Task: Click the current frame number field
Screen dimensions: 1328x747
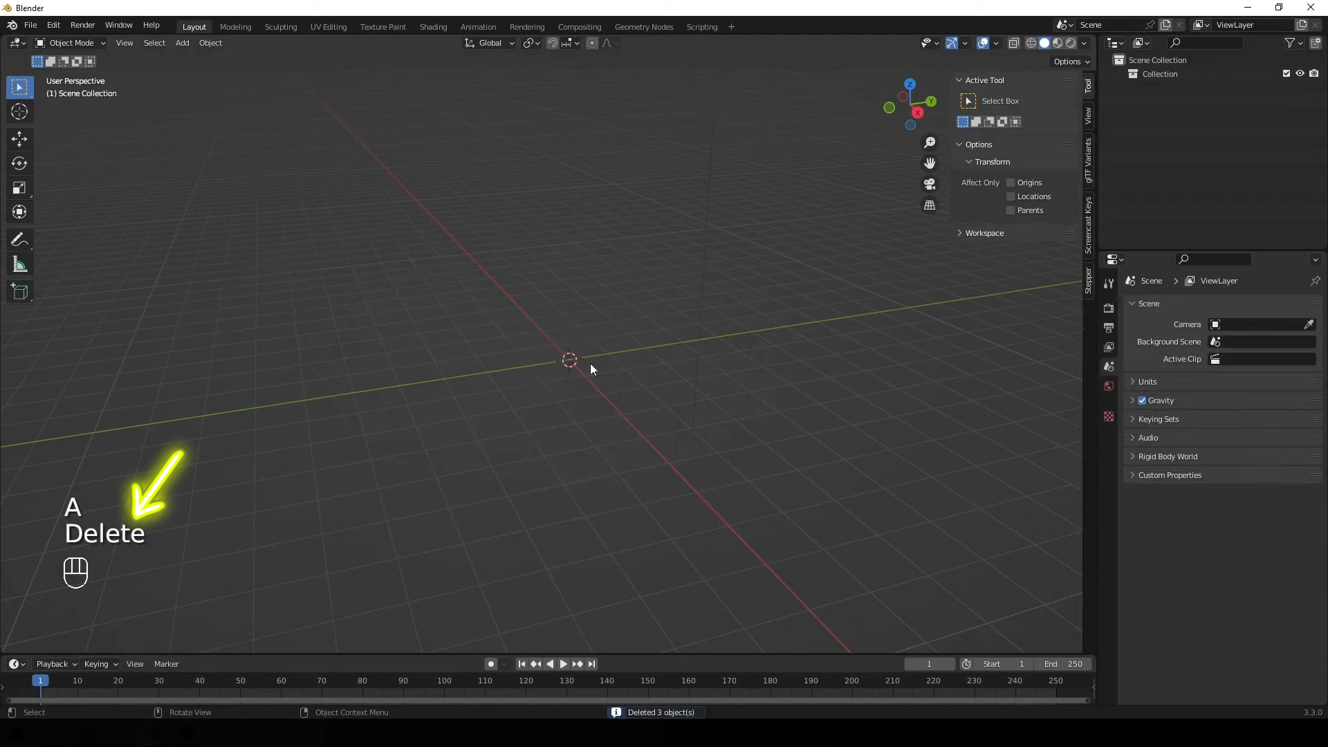Action: click(x=929, y=664)
